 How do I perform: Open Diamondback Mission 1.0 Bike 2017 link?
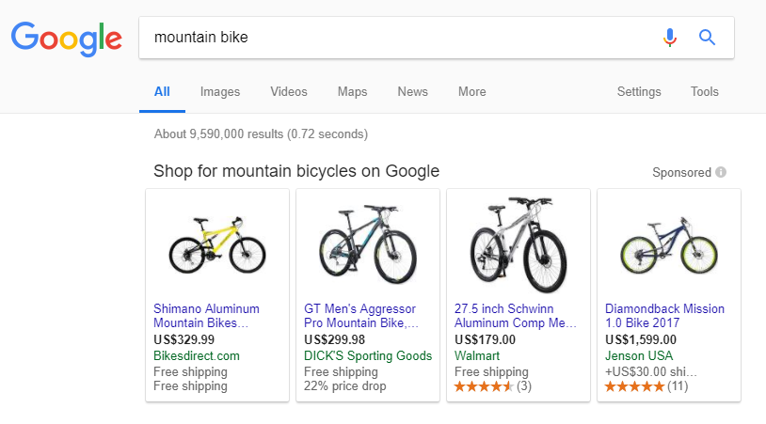point(664,316)
